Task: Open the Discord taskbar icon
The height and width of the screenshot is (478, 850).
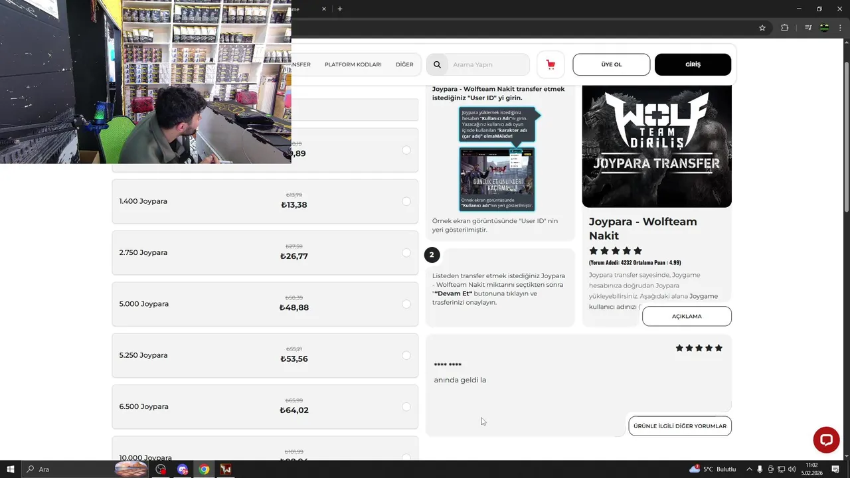Action: coord(183,469)
